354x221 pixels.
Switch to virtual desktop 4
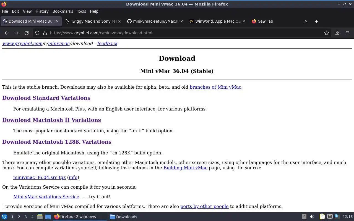click(x=32, y=217)
